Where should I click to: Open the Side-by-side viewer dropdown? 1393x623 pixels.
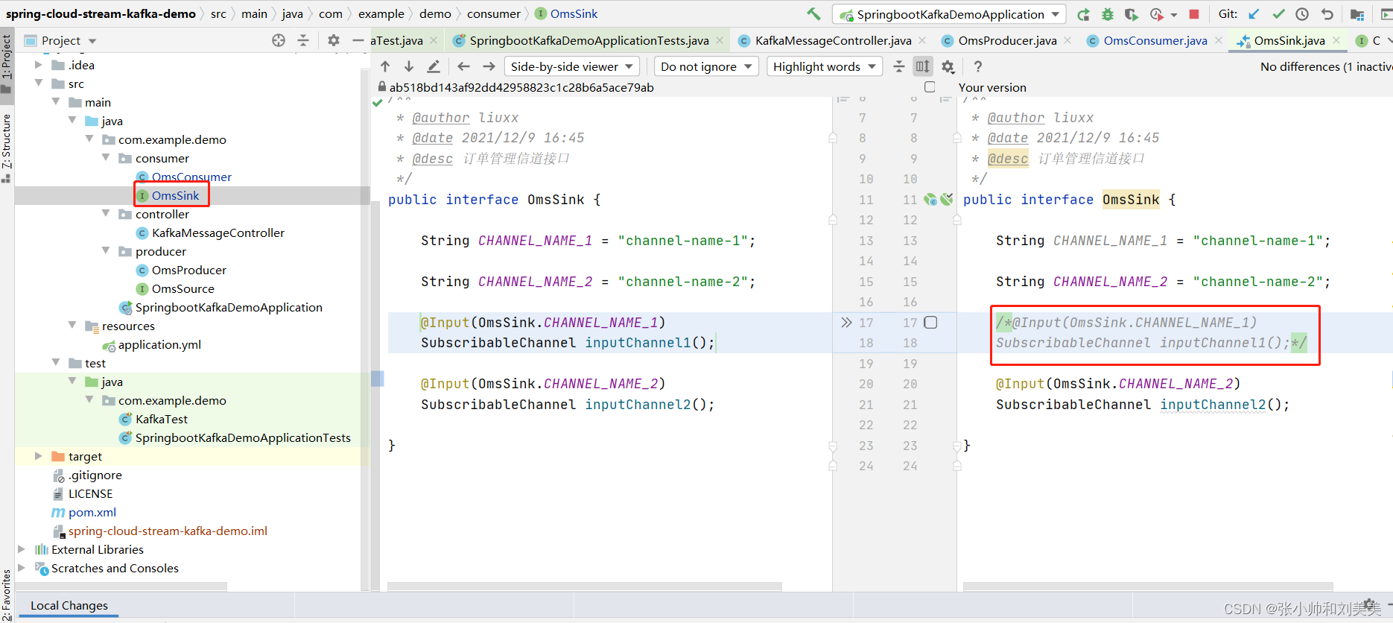point(572,66)
